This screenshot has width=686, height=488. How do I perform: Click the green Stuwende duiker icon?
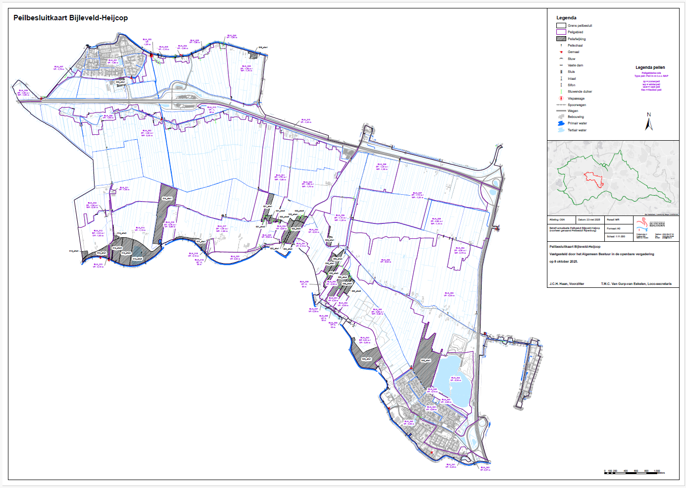[561, 92]
